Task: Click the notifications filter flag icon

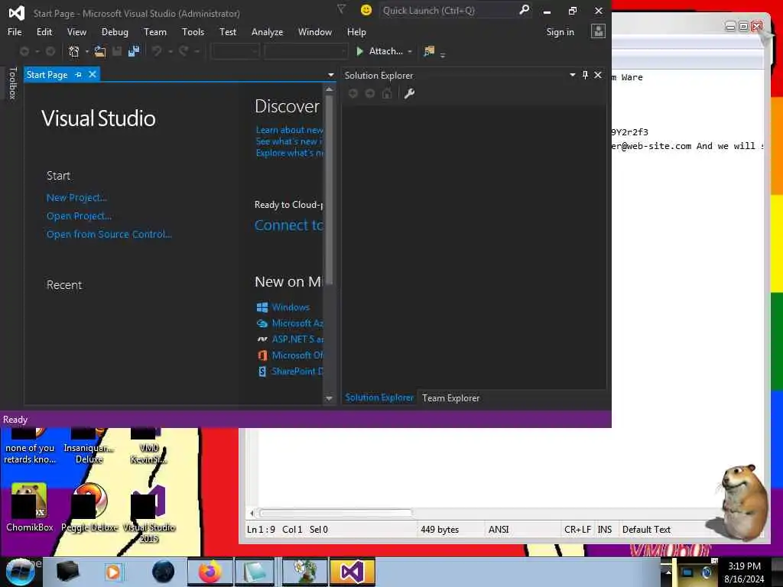Action: [x=341, y=9]
